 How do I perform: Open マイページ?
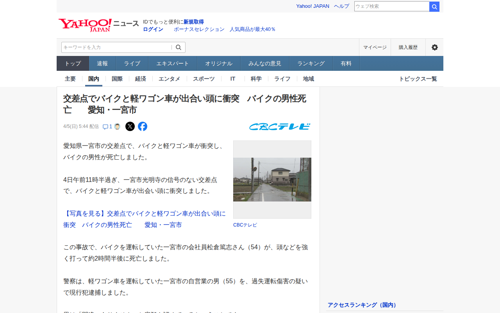click(x=375, y=47)
